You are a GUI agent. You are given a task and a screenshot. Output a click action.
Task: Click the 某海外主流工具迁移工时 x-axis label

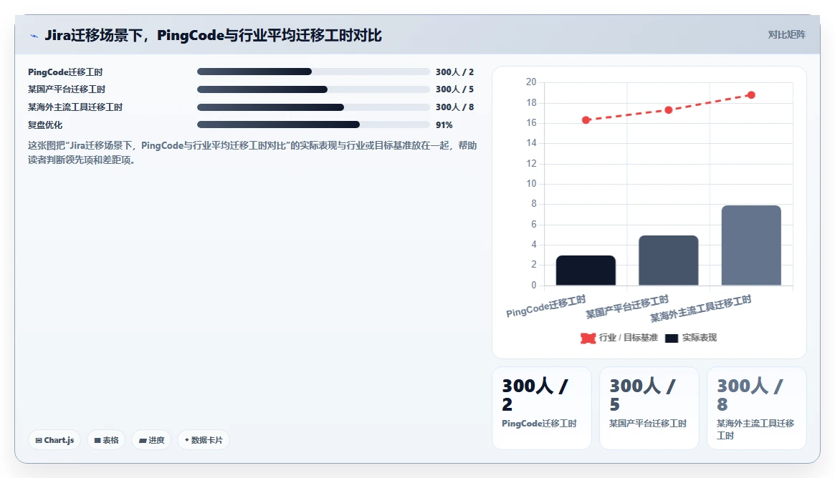coord(701,308)
